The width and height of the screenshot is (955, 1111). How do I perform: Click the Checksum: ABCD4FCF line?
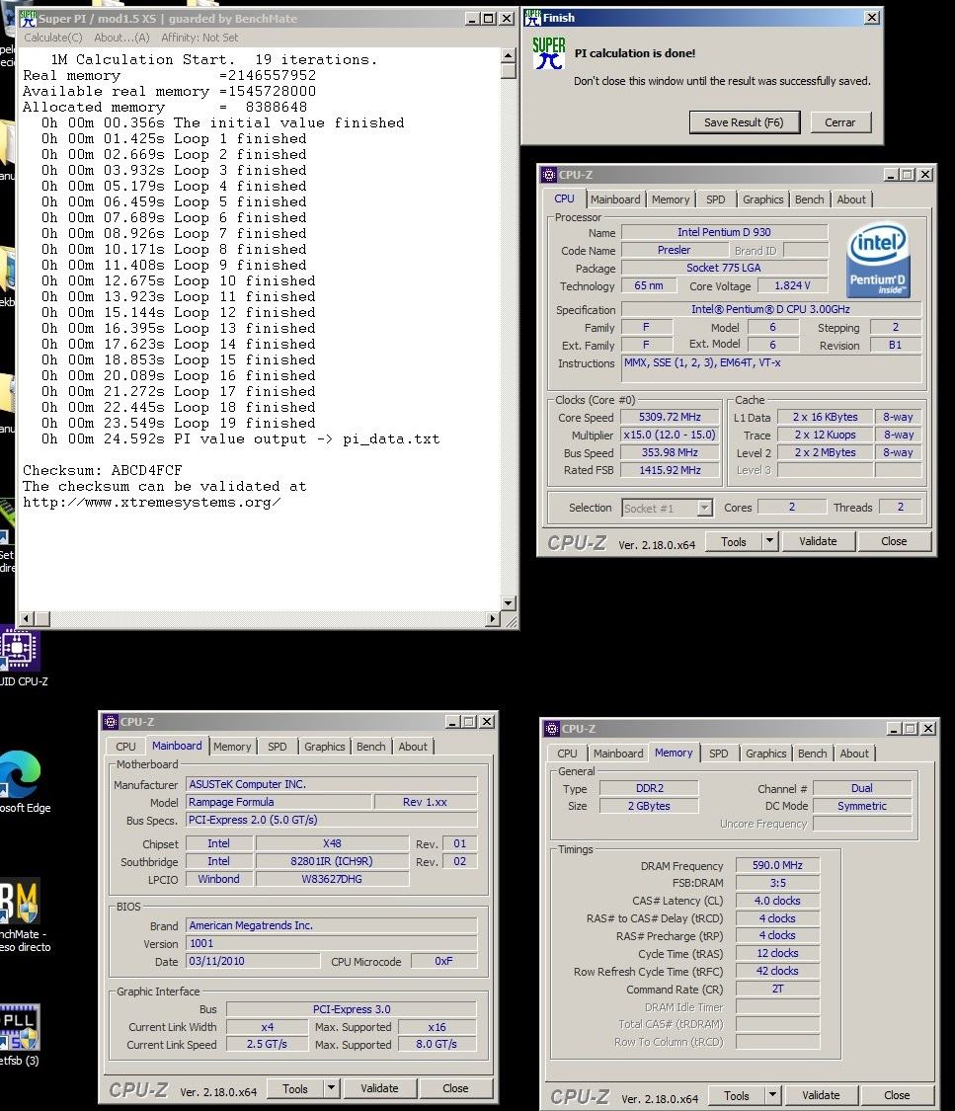[102, 470]
